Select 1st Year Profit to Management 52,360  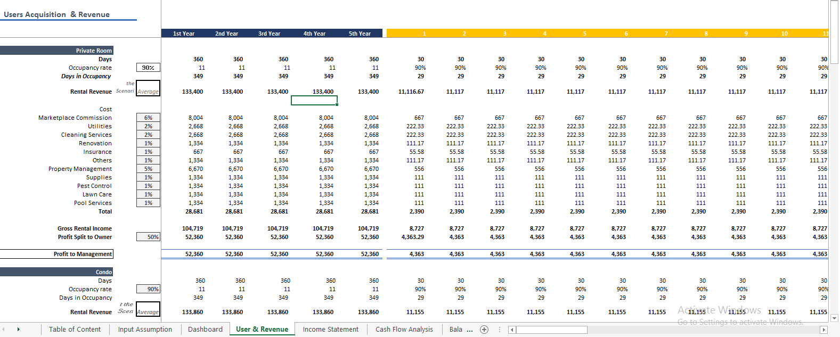click(194, 254)
